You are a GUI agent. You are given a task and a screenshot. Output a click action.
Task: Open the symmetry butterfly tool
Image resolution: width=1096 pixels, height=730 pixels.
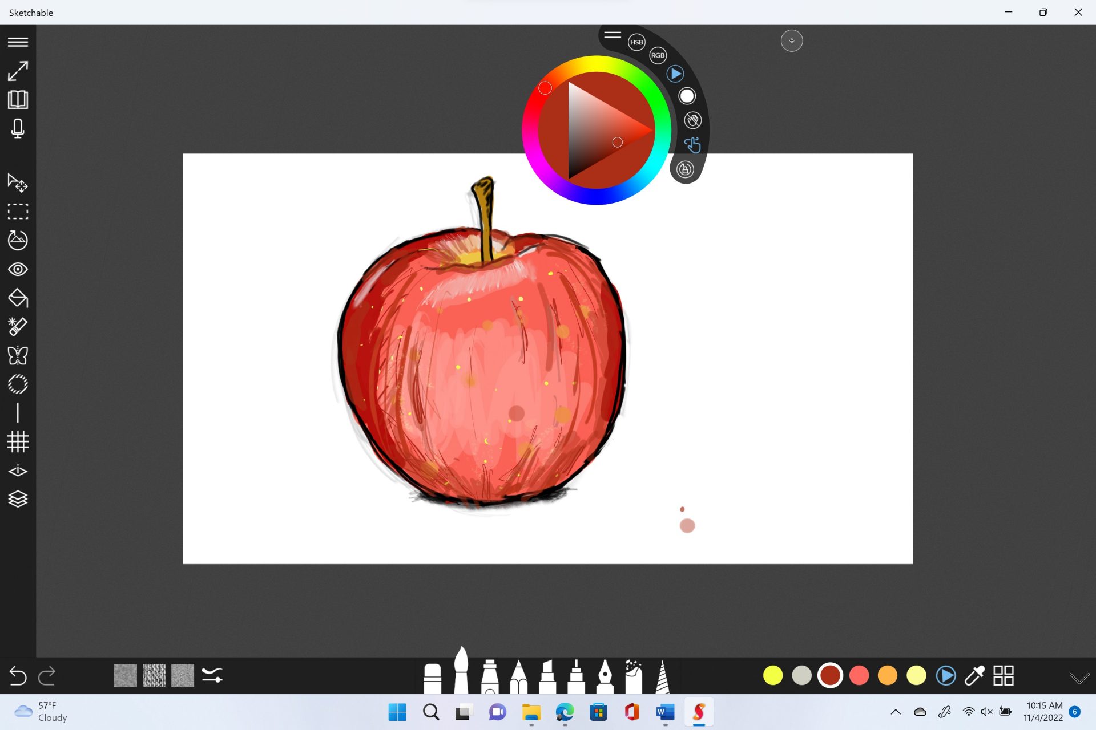[x=18, y=355]
